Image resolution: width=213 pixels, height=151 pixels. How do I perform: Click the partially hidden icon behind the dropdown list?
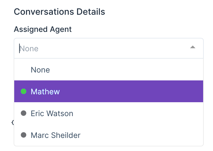click(13, 123)
